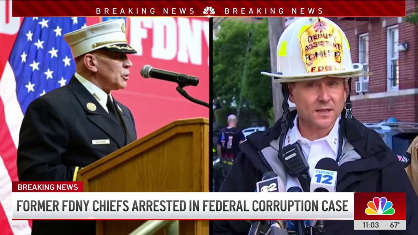The height and width of the screenshot is (235, 418).
Task: Click the left BREAKING NEWS text in top banner
Action: 145,11
